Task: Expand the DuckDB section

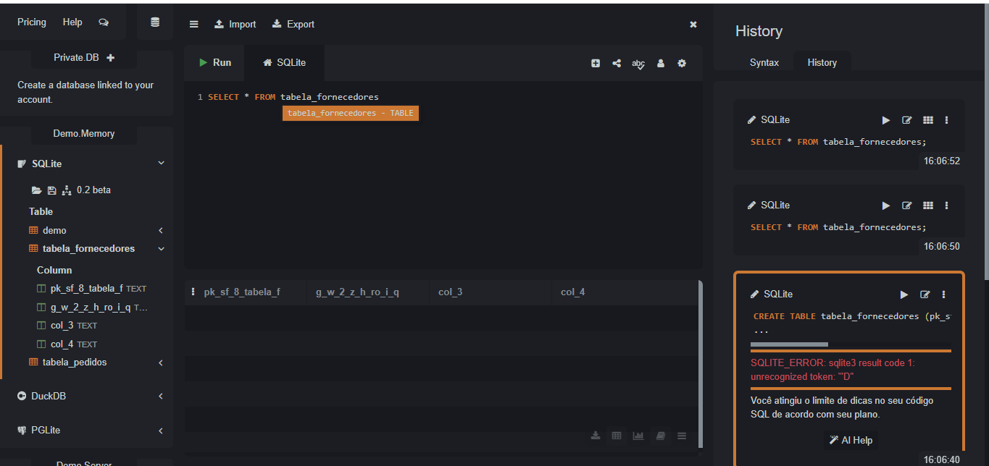Action: [x=161, y=397]
